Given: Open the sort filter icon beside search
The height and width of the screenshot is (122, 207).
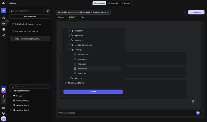Looking at the screenshot, I should click(x=48, y=11).
